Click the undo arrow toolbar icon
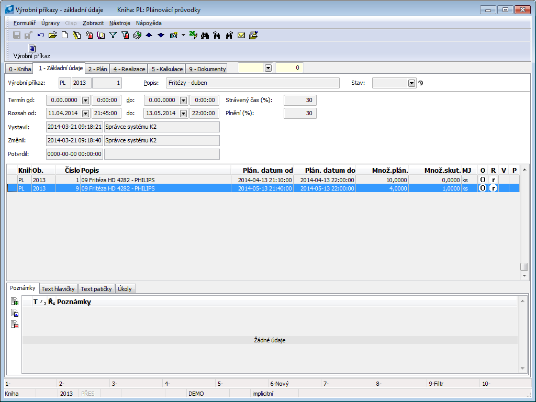Viewport: 536px width, 402px height. point(41,35)
